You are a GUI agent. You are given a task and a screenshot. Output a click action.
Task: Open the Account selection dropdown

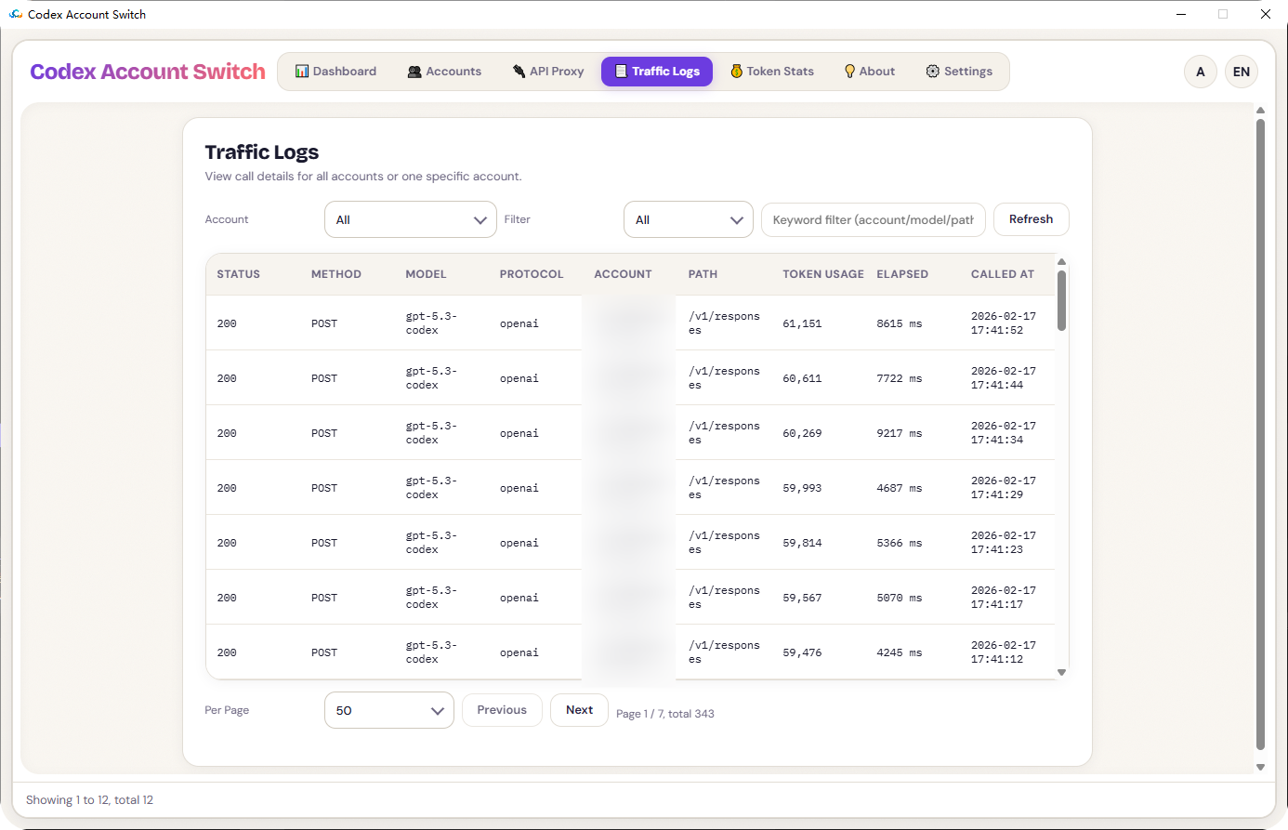point(410,219)
